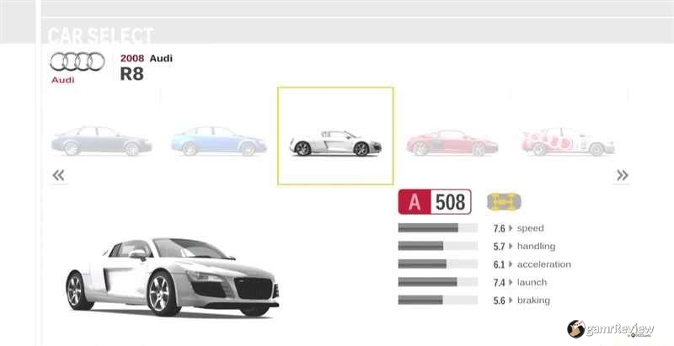Image resolution: width=674 pixels, height=346 pixels.
Task: Click the A 508 class rating badge
Action: point(435,202)
